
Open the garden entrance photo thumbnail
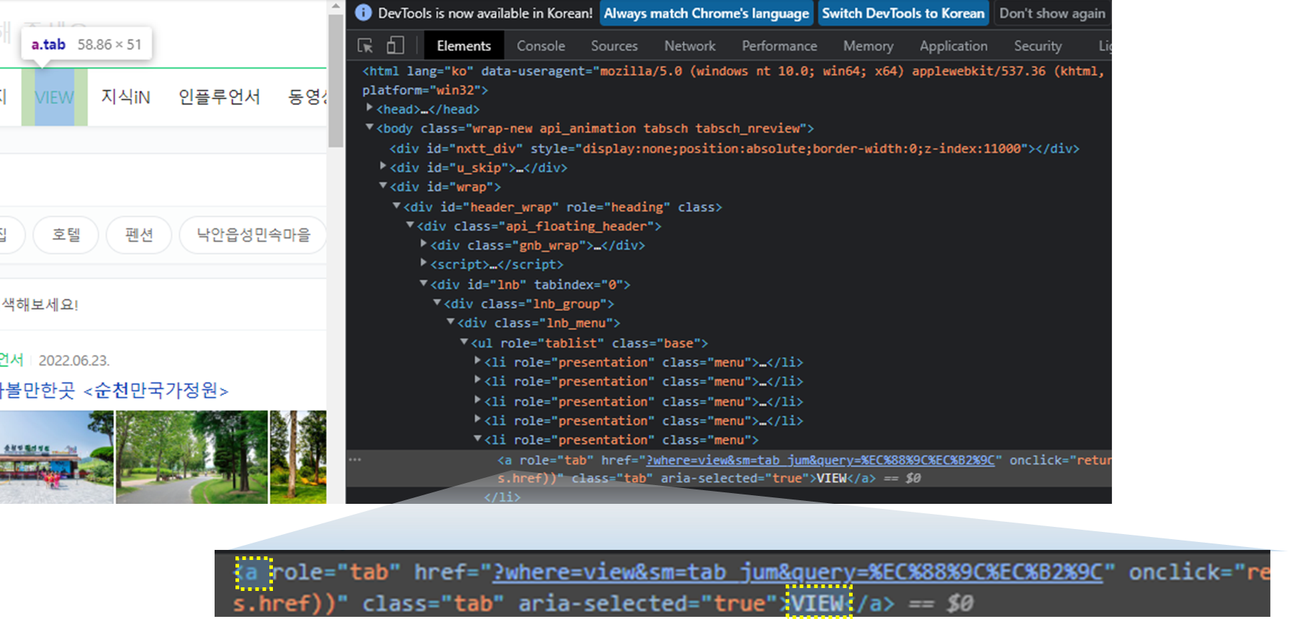57,456
